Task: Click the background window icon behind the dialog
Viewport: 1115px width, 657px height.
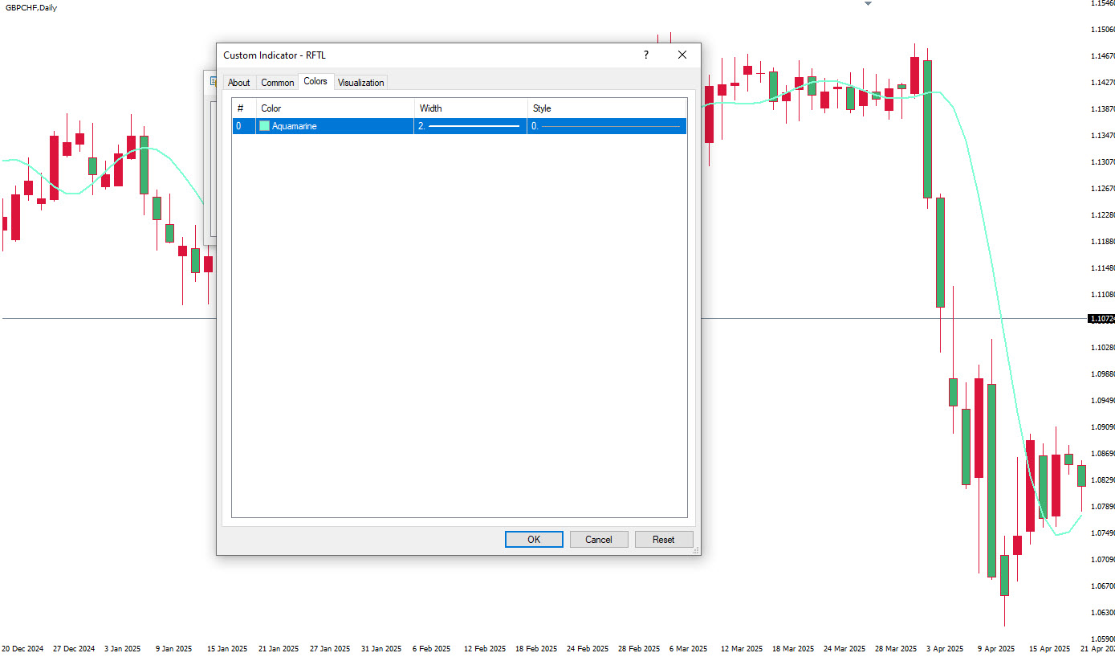Action: 212,81
